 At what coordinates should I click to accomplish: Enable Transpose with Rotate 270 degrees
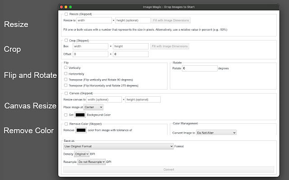(x=66, y=85)
